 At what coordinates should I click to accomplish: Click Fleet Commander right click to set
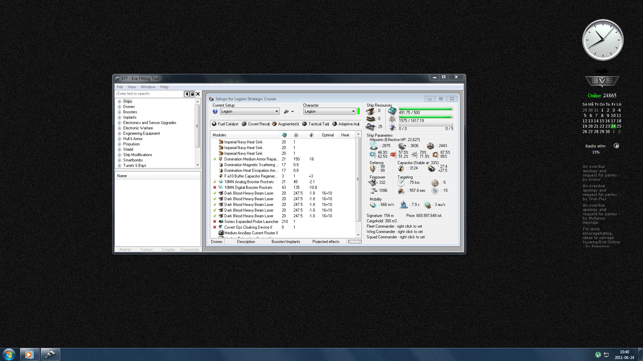[x=394, y=226]
